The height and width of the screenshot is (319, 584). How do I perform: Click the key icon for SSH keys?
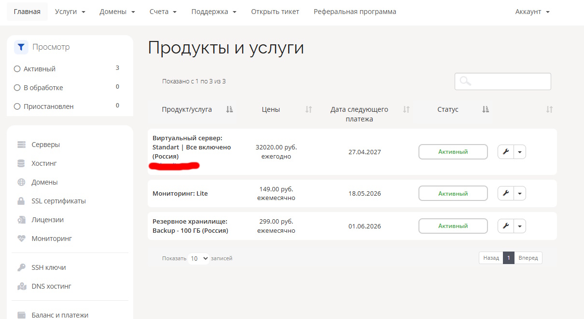point(21,267)
